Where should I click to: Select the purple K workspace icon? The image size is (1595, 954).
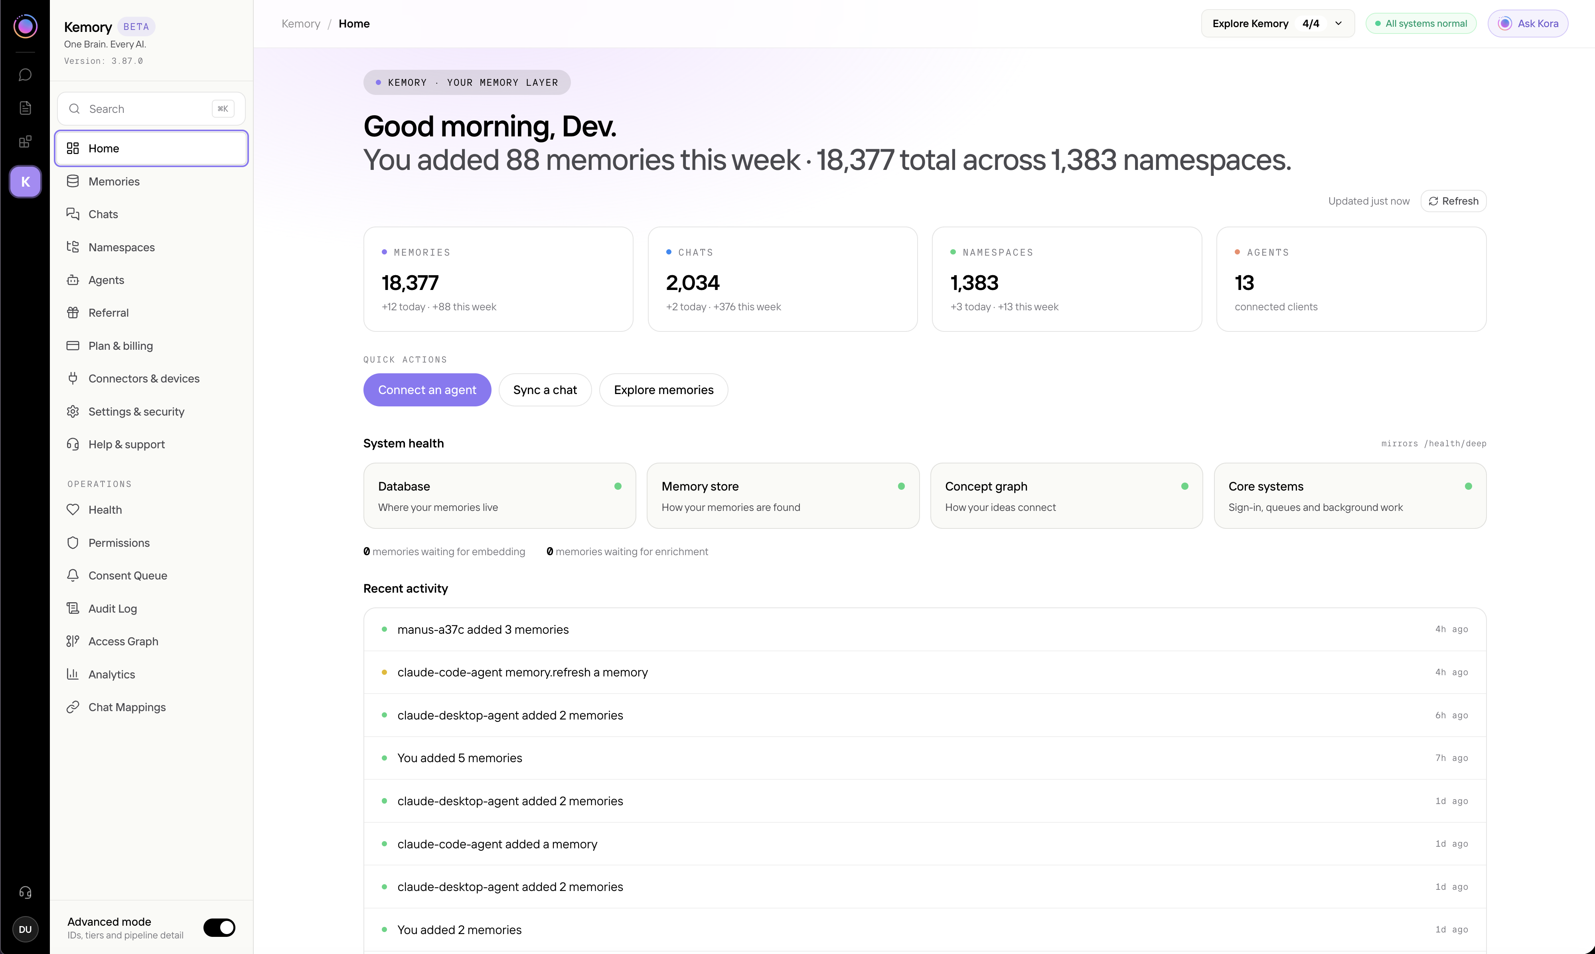(x=25, y=182)
